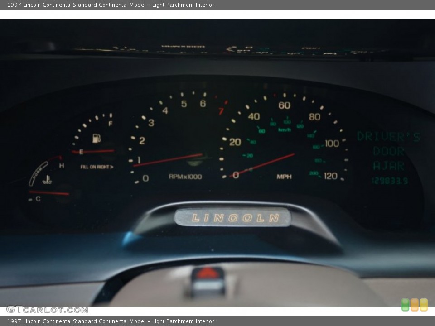Click the yellow square icon bottom right

click(x=424, y=305)
